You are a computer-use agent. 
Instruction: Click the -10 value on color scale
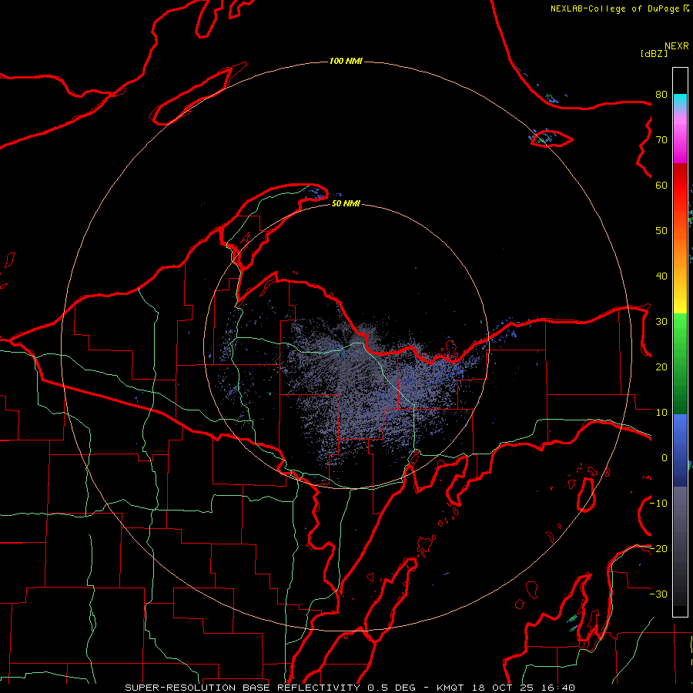point(658,503)
